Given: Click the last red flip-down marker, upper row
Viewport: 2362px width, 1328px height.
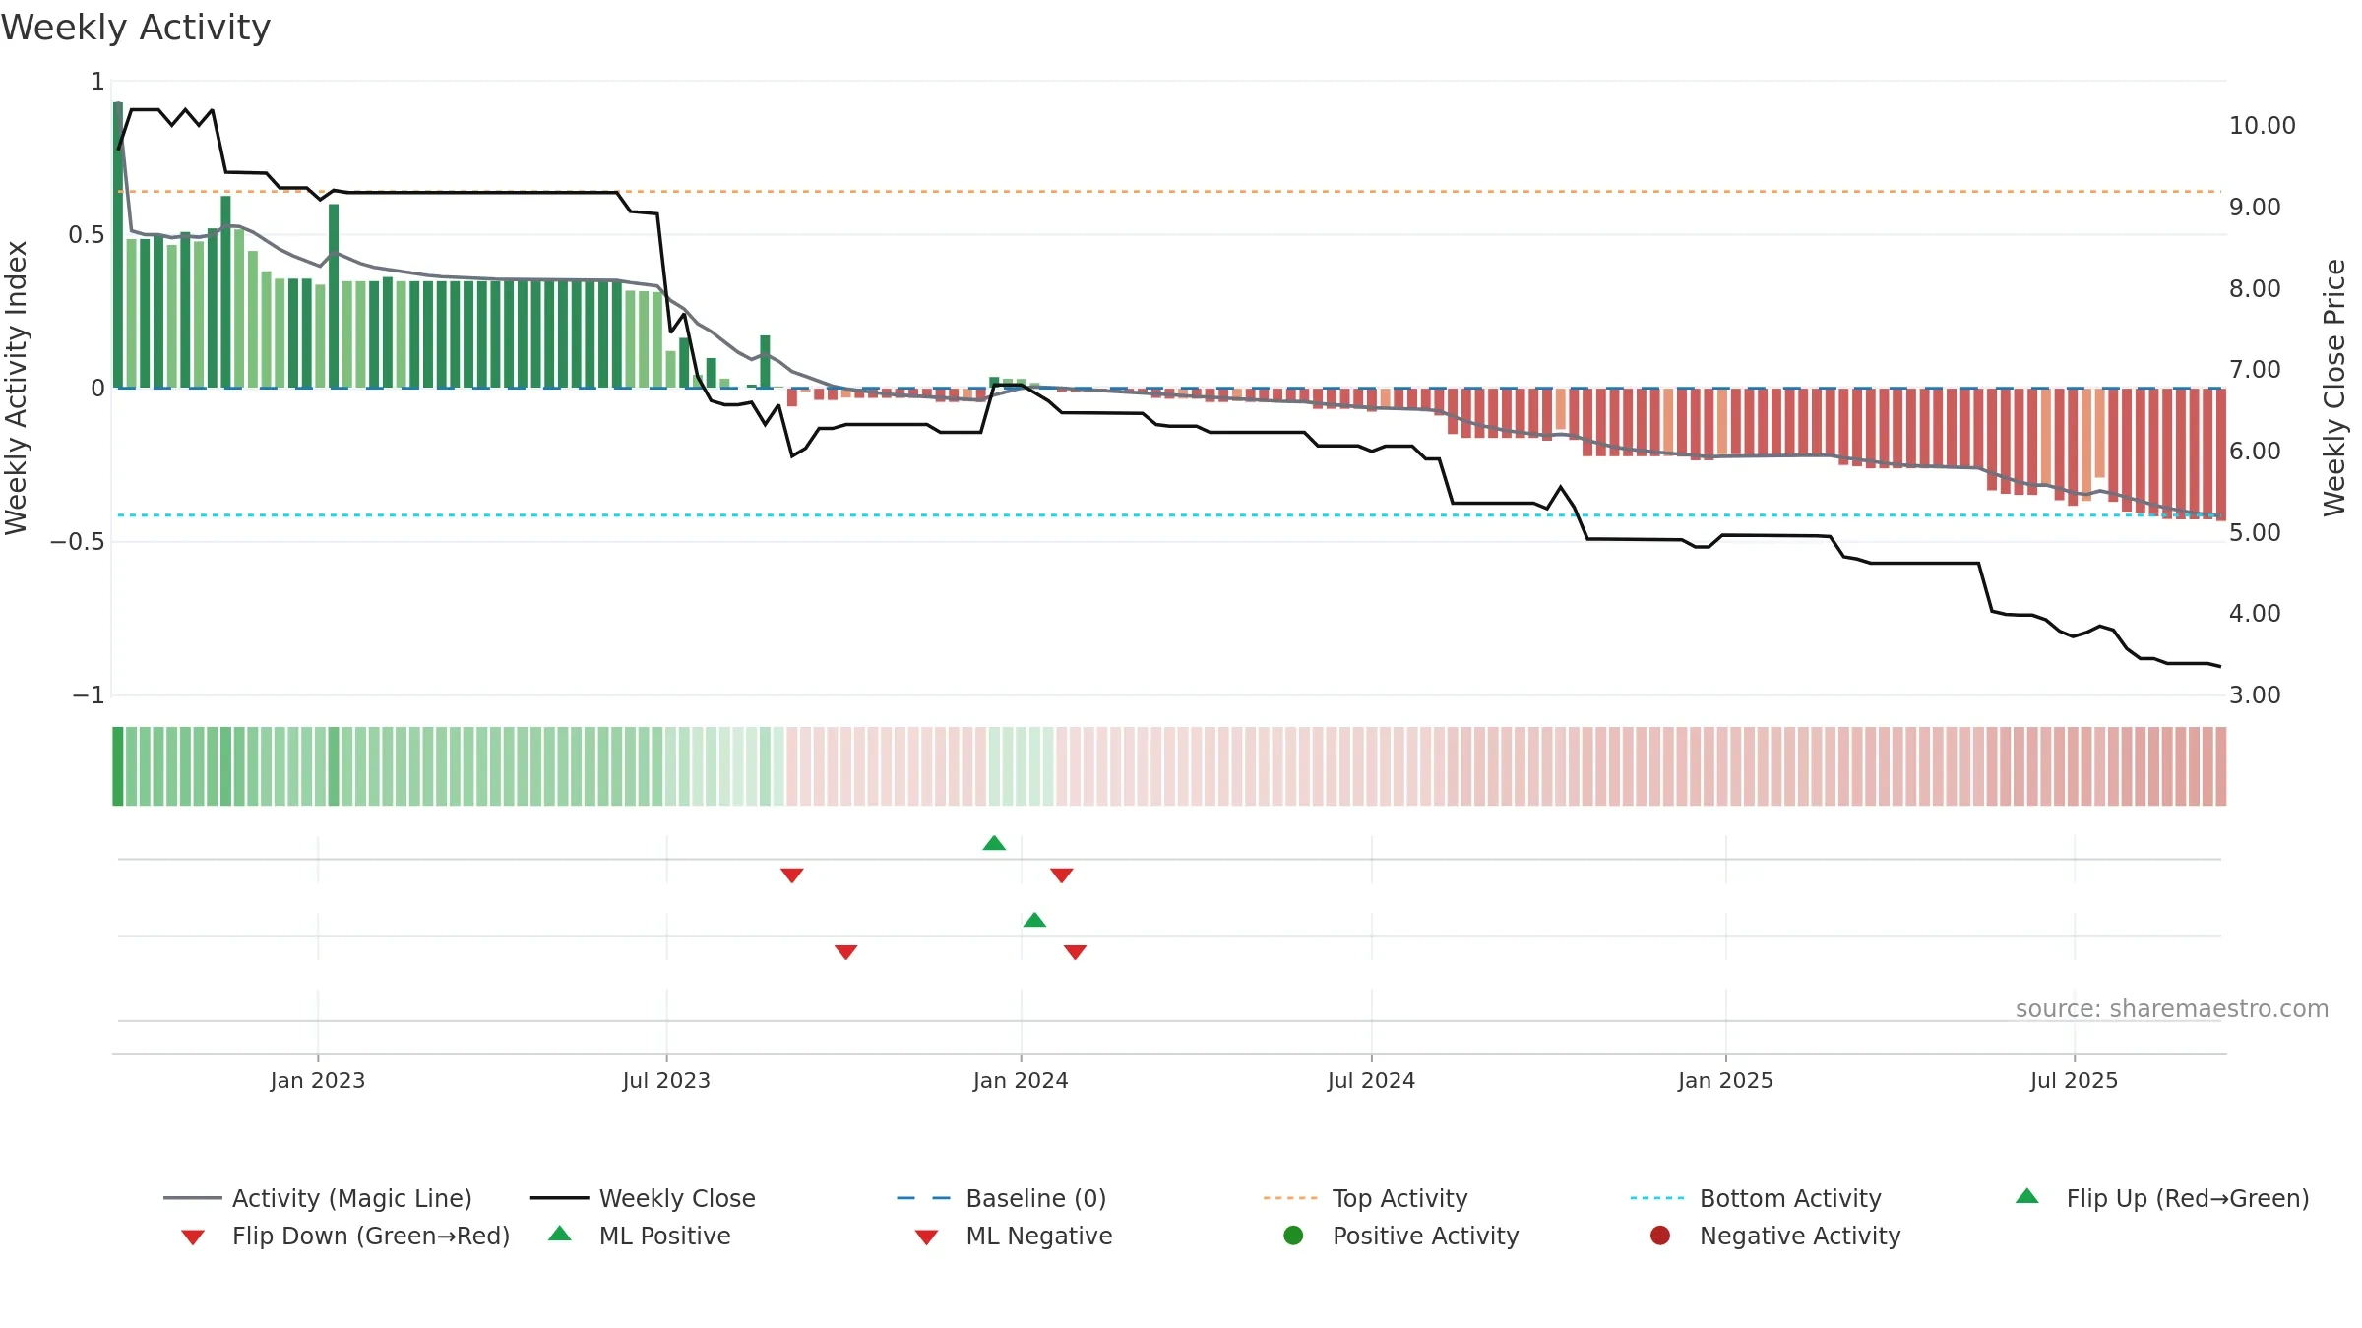Looking at the screenshot, I should click(1062, 875).
